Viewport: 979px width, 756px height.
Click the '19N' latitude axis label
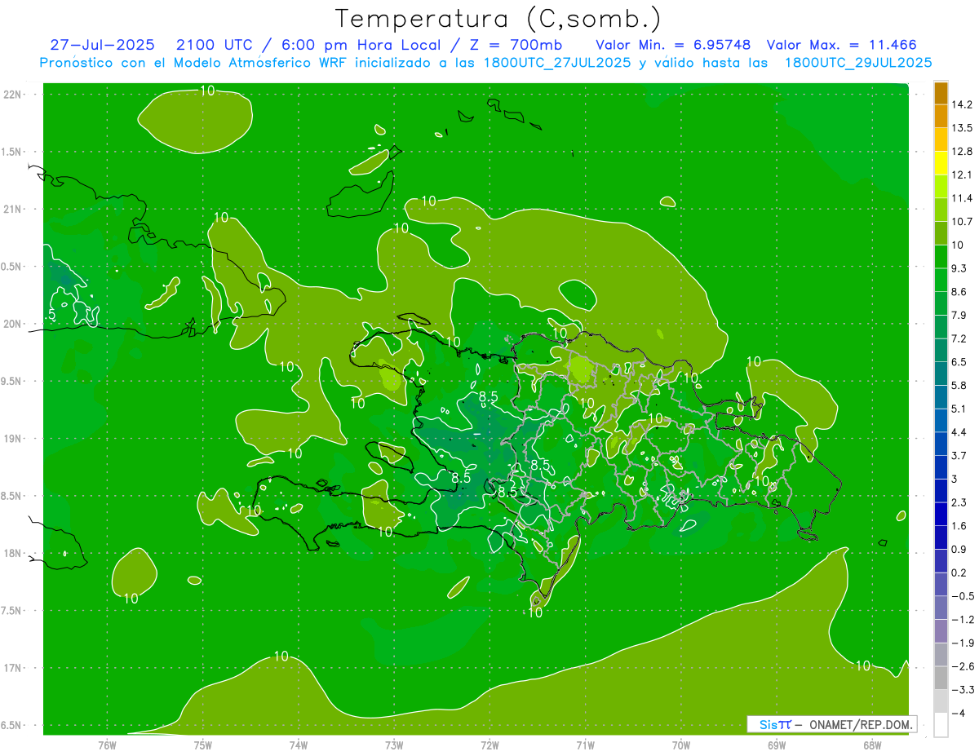pyautogui.click(x=14, y=439)
